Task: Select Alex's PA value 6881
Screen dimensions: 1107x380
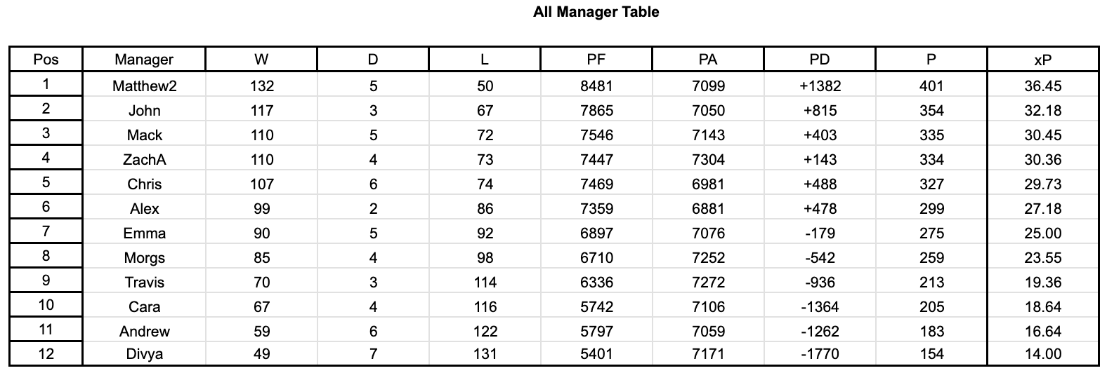Action: 708,209
